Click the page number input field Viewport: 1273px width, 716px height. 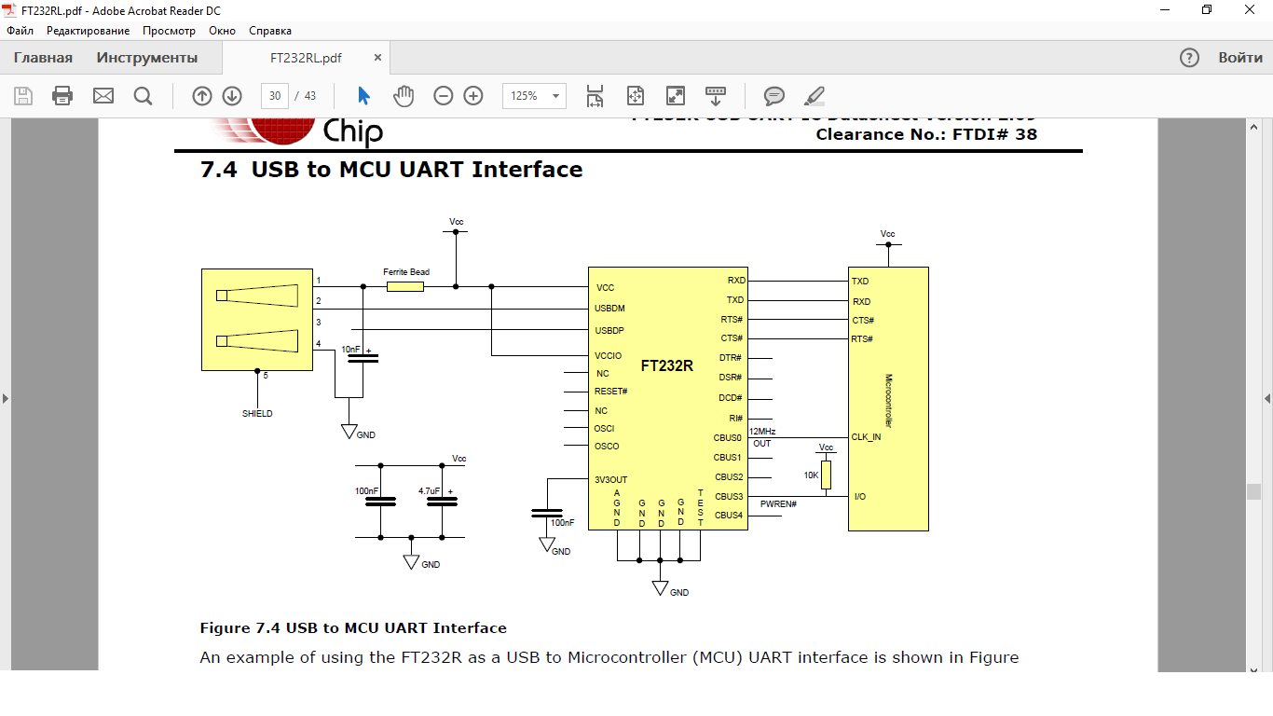click(x=275, y=96)
